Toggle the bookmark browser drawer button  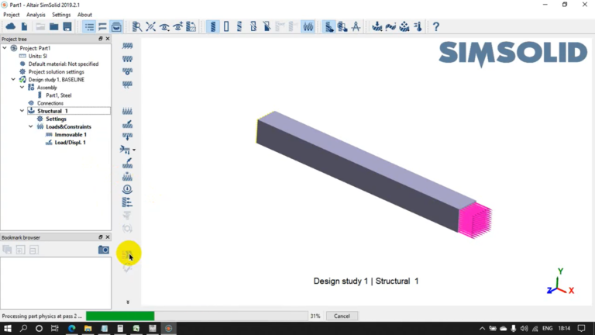click(x=116, y=26)
